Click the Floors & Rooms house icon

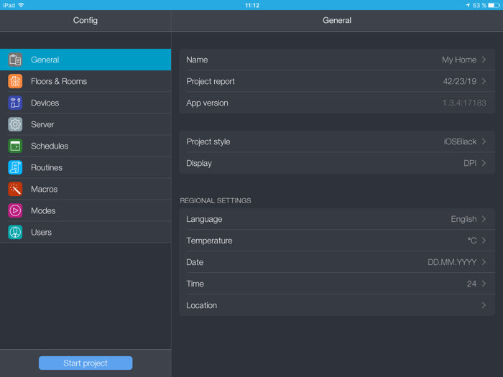pos(15,81)
